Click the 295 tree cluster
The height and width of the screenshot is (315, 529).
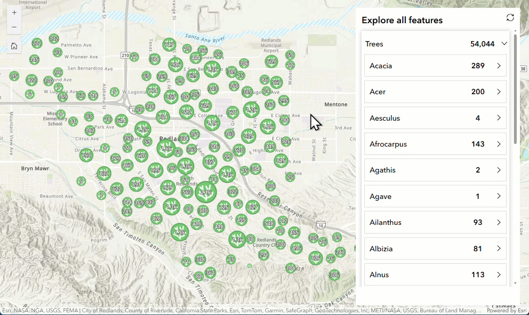coord(284,101)
